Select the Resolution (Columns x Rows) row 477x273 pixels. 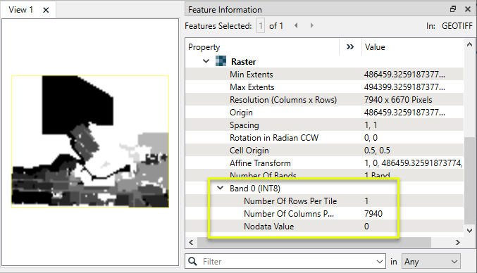(324, 100)
